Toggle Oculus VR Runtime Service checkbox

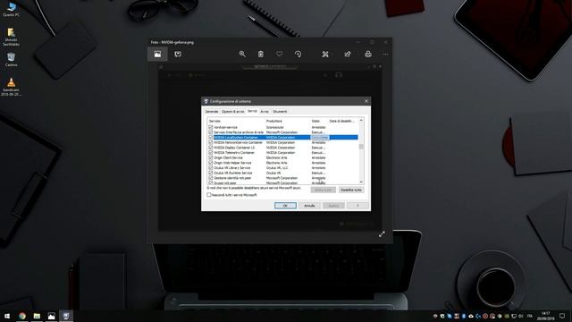[x=211, y=173]
